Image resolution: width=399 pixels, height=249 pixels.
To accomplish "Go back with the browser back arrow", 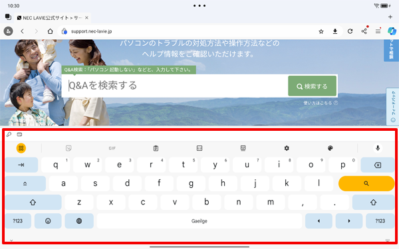I will [x=23, y=31].
